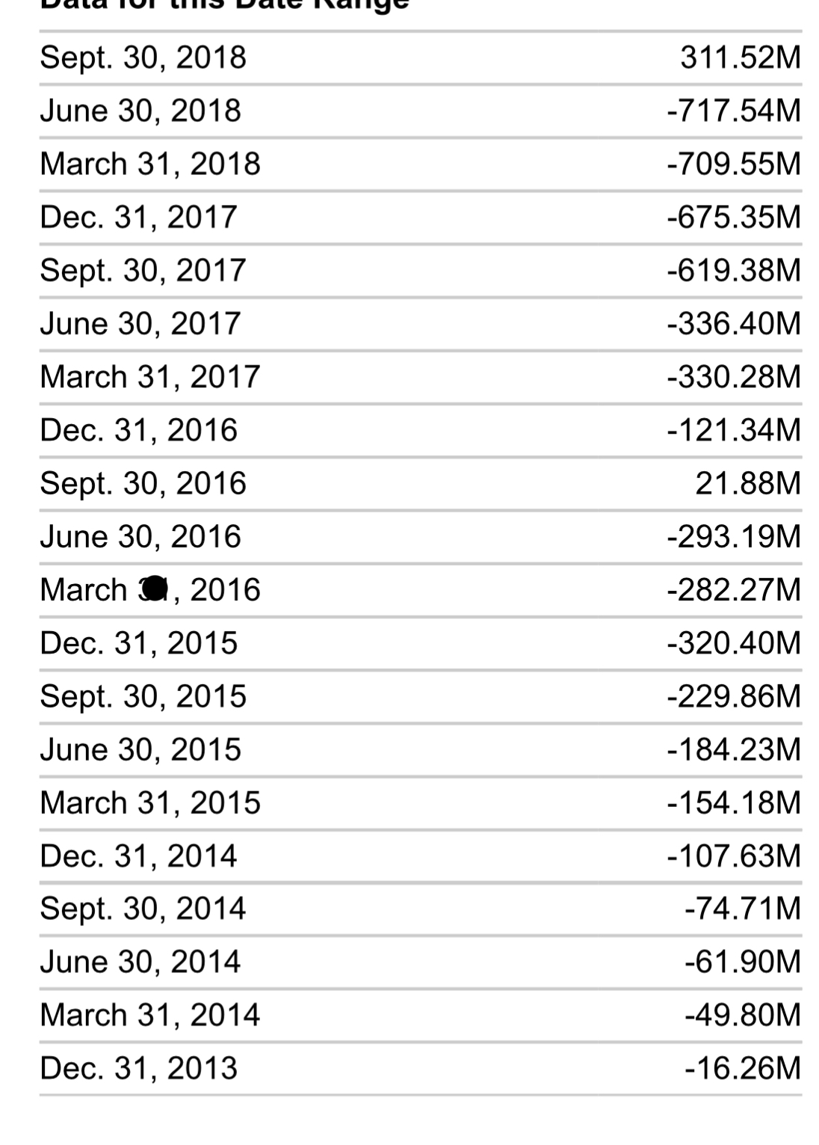Viewport: 819px width, 1145px height.
Task: Select the June 30, 2016 row
Action: 421,537
